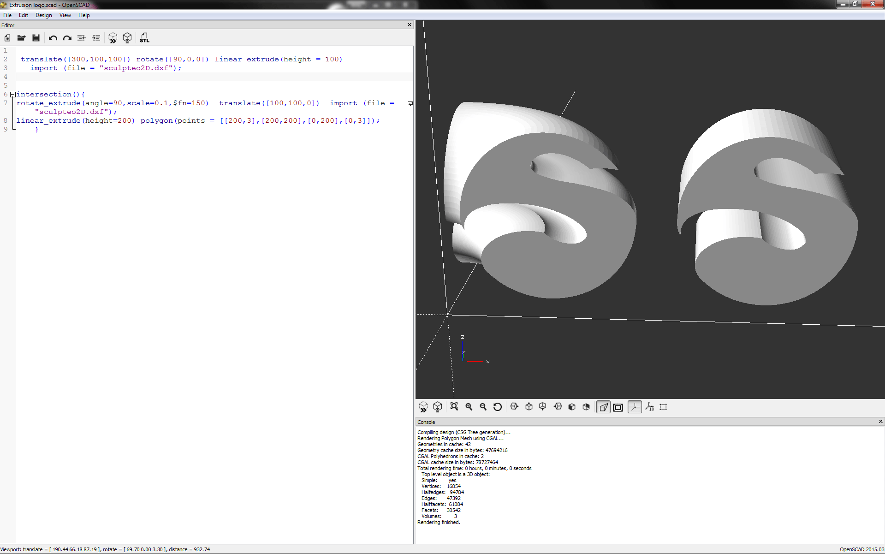Render the design from the editor toolbar
Image resolution: width=885 pixels, height=554 pixels.
(x=127, y=38)
